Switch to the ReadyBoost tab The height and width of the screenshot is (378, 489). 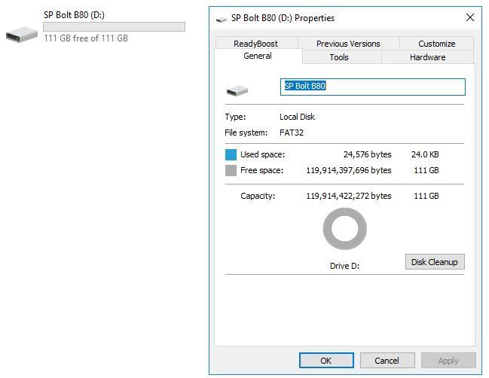255,44
